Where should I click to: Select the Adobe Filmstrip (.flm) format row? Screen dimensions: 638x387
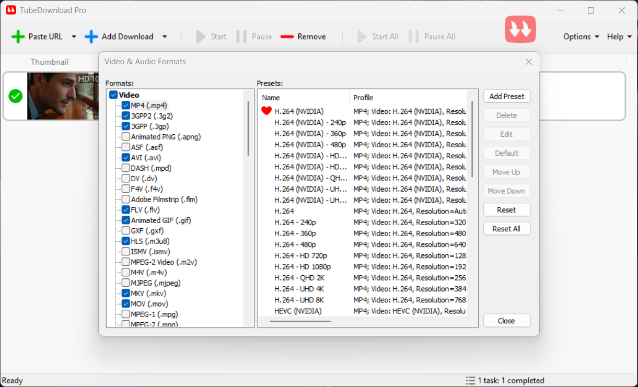pyautogui.click(x=164, y=200)
